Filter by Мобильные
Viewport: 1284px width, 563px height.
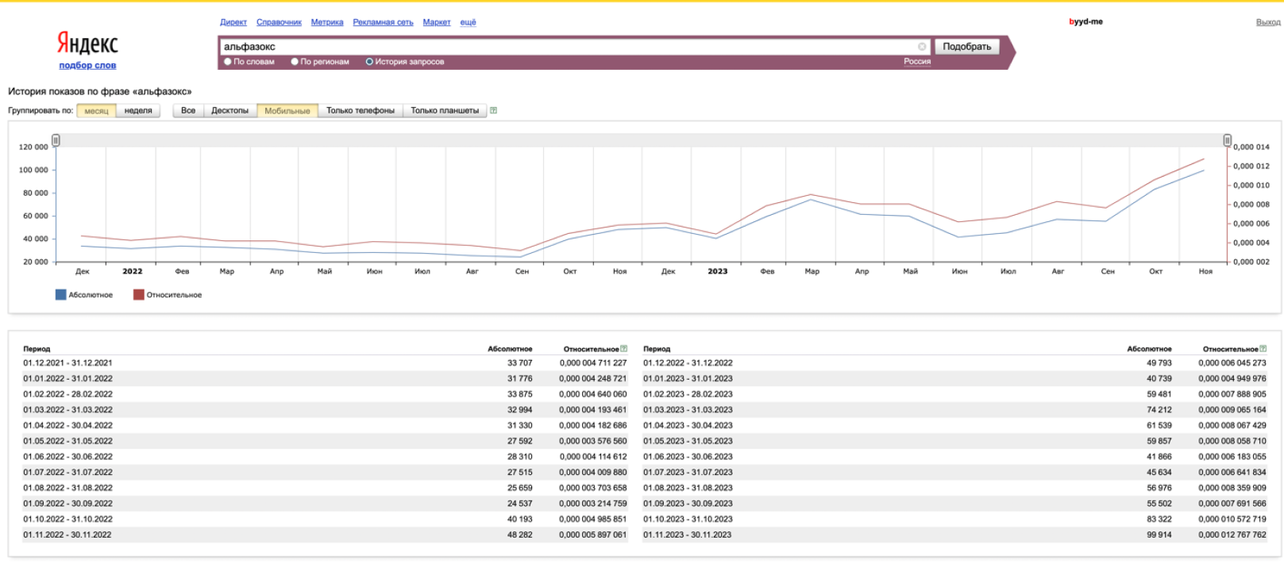(x=287, y=111)
